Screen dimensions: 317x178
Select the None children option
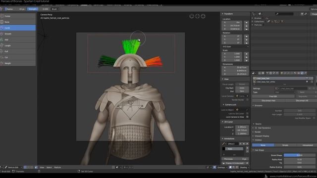[263, 145]
